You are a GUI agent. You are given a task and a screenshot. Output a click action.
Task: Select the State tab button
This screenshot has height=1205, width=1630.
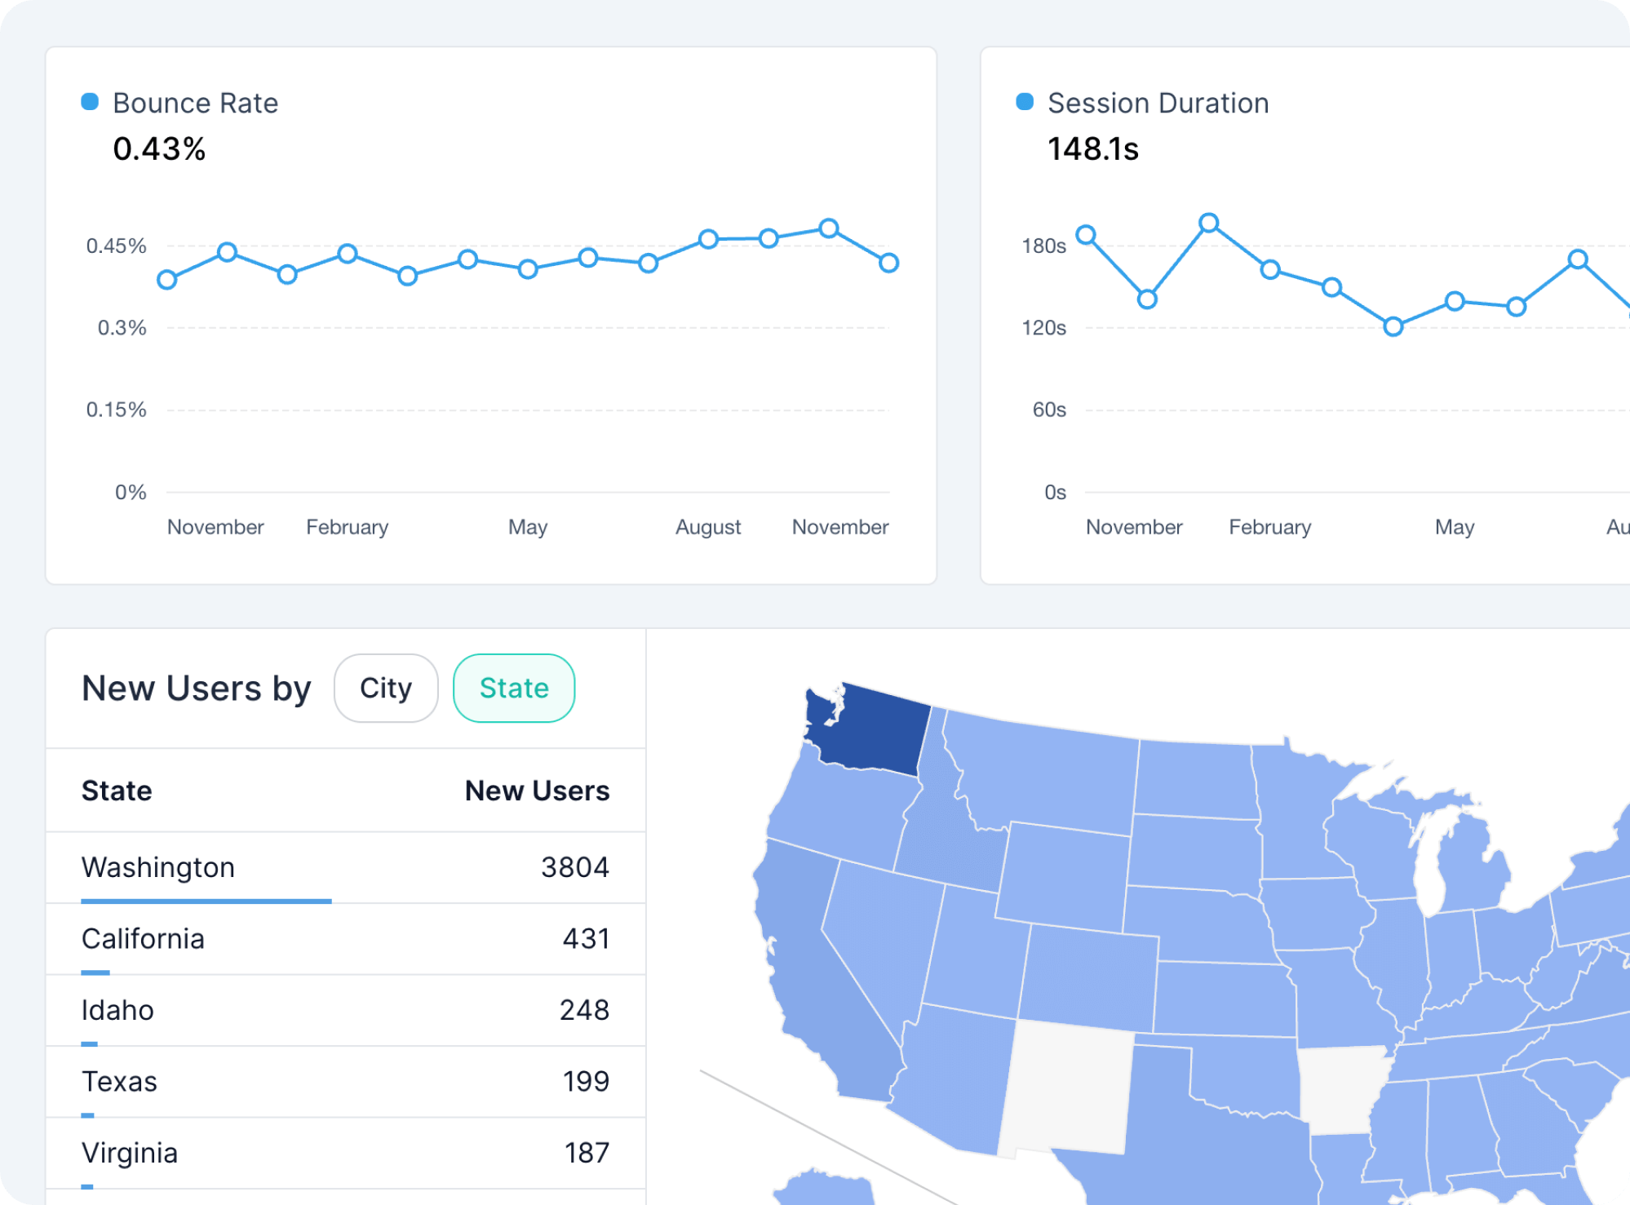[514, 688]
